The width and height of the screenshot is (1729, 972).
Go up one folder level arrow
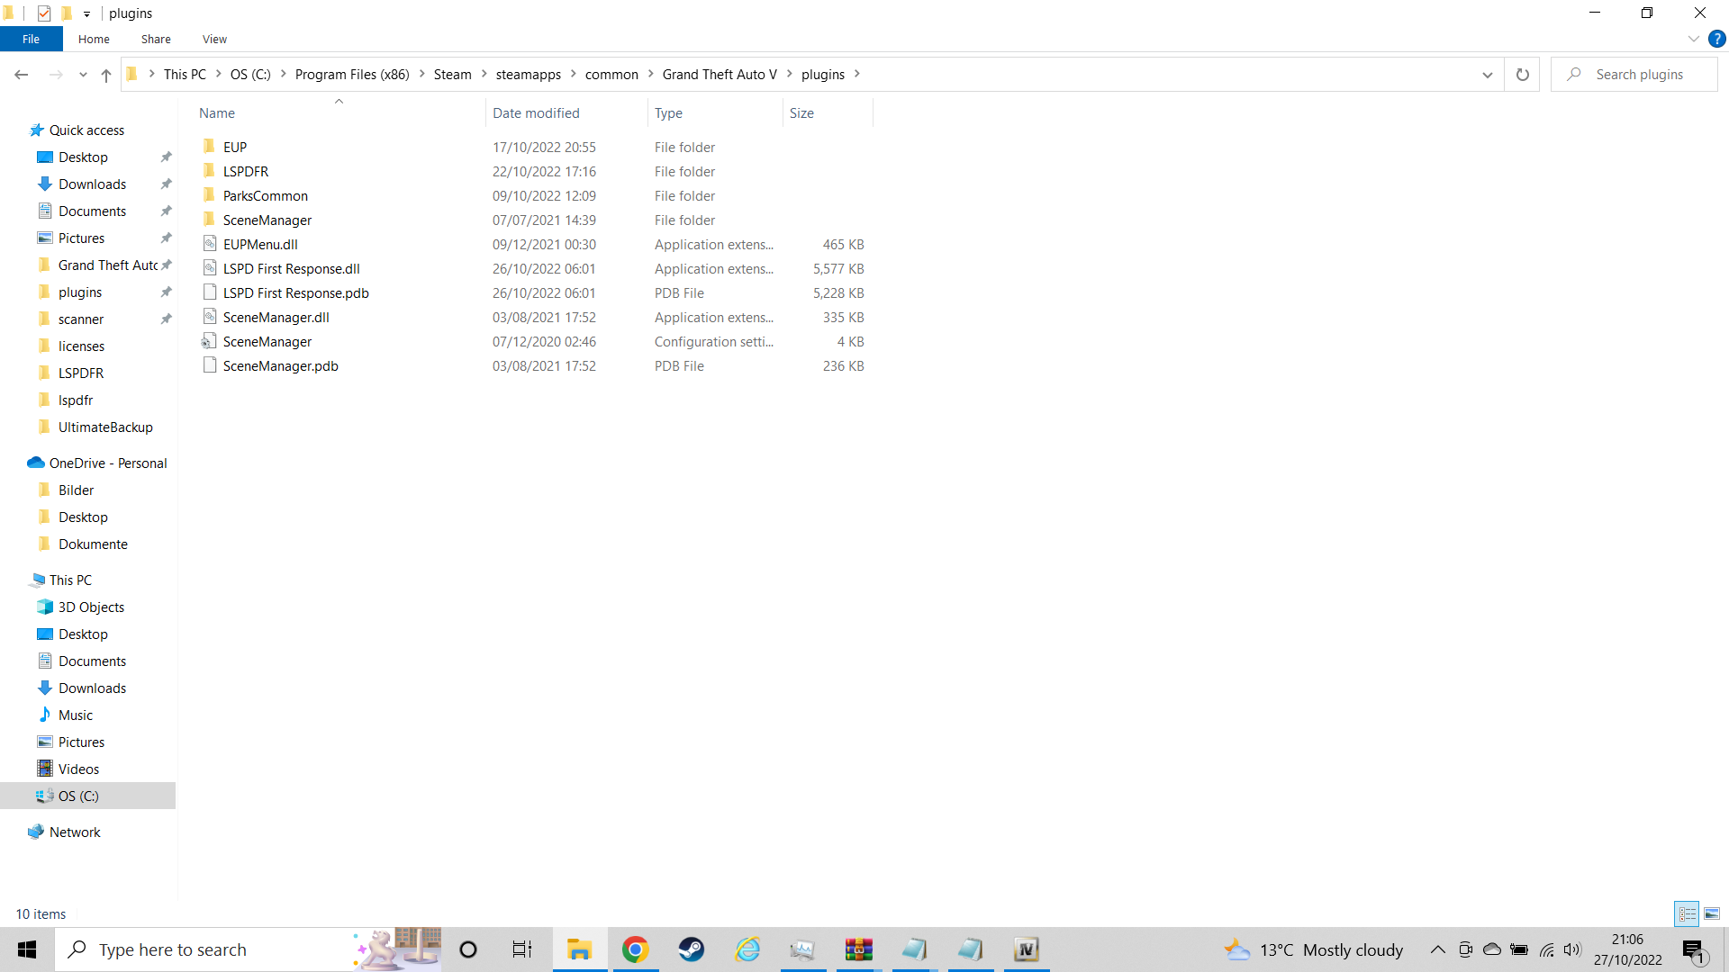pyautogui.click(x=106, y=75)
